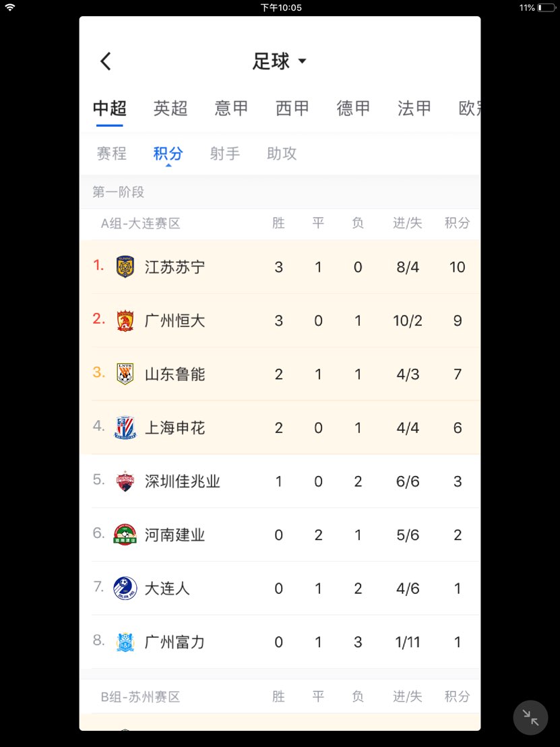Tap the battery indicator in status bar

[x=545, y=8]
